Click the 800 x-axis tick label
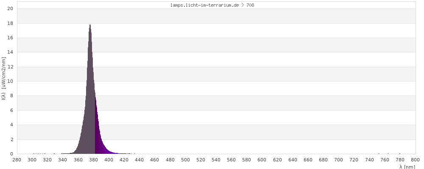This screenshot has height=169, width=424. click(416, 160)
